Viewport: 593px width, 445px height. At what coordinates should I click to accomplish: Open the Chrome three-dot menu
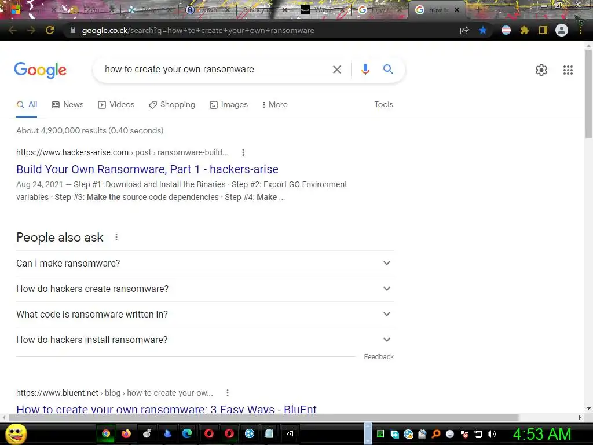click(x=580, y=30)
